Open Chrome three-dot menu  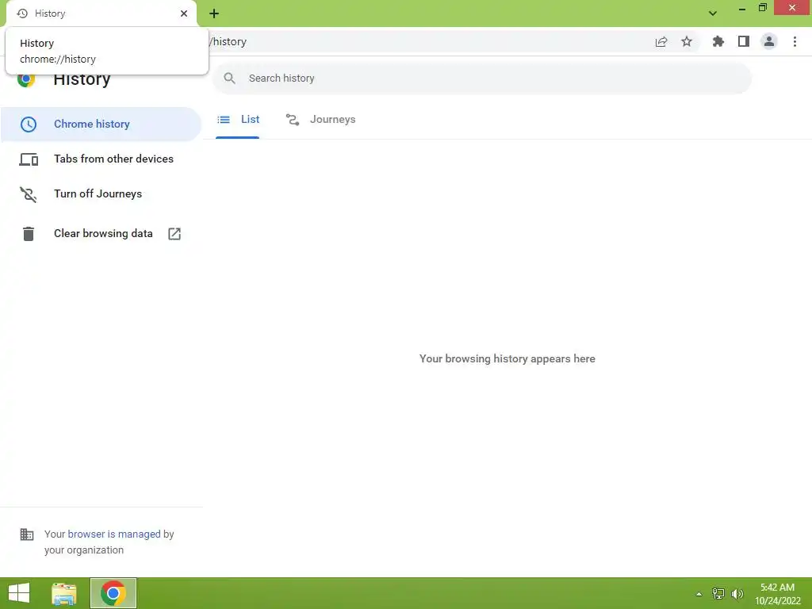coord(795,41)
